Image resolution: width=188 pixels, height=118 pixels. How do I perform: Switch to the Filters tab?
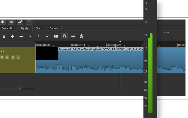(x=39, y=28)
